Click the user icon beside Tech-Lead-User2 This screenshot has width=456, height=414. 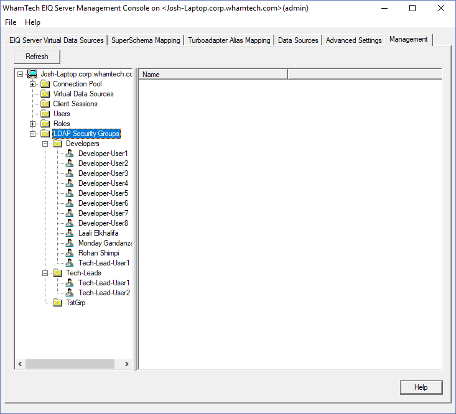(70, 293)
